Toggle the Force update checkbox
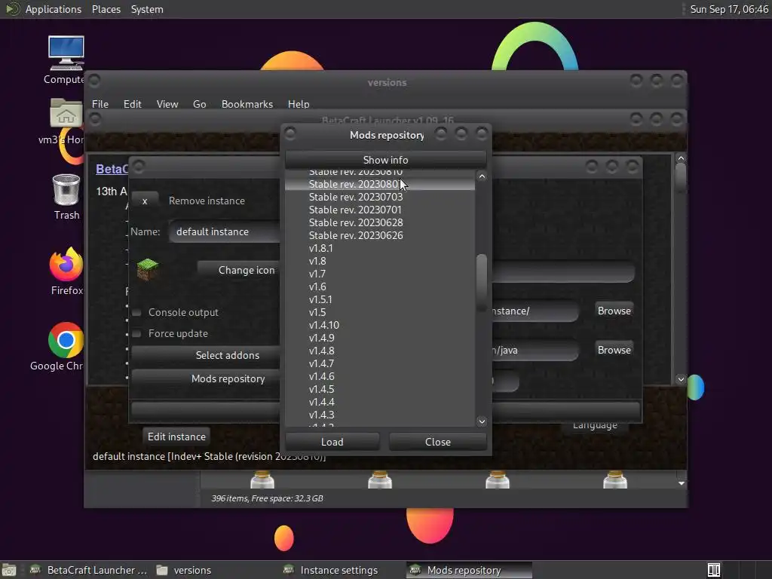 click(137, 334)
